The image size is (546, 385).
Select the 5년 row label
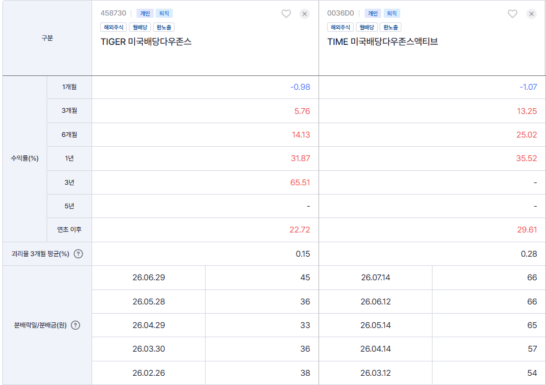69,206
